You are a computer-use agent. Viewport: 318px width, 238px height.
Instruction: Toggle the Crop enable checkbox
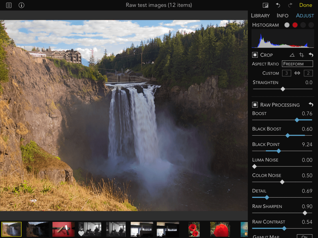pyautogui.click(x=255, y=55)
